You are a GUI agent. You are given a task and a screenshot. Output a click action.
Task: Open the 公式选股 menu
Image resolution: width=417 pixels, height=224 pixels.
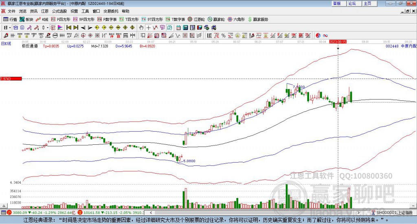coord(59,11)
